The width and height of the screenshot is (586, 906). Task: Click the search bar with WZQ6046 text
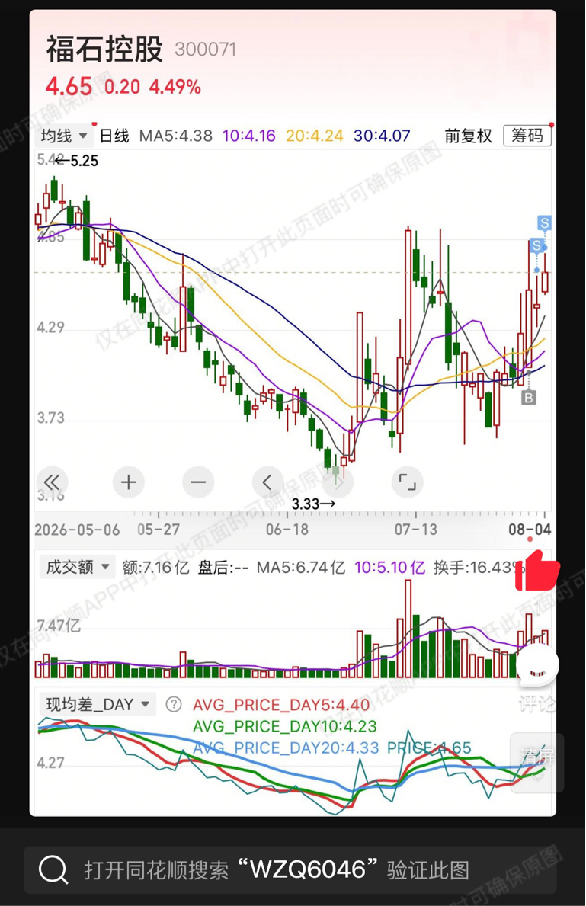(x=290, y=869)
